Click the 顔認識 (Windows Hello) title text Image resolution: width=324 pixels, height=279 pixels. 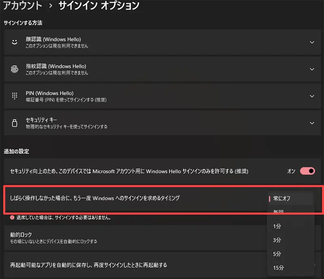53,39
